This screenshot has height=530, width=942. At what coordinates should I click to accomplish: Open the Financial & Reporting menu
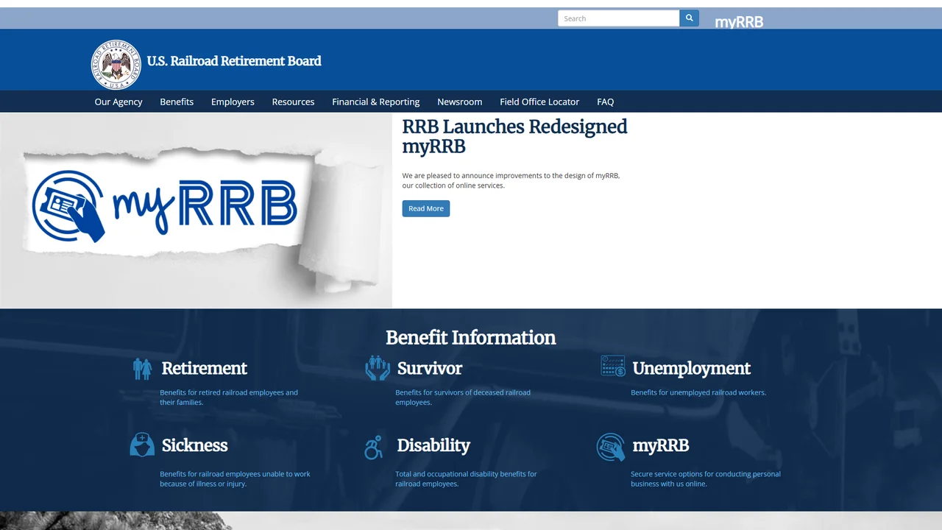(376, 102)
